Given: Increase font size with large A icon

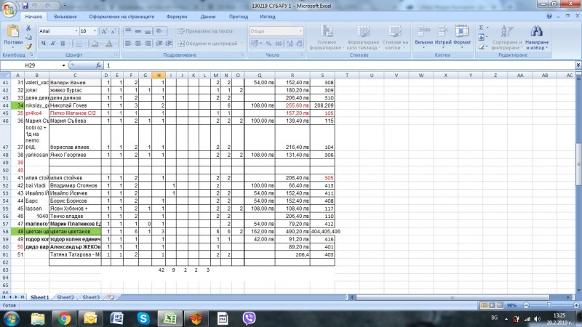Looking at the screenshot, I should point(104,31).
